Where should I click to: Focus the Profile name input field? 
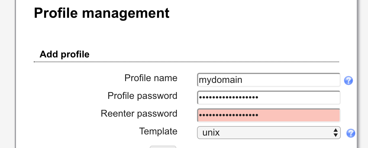269,80
